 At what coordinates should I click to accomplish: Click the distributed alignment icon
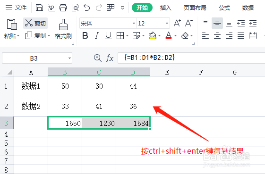[x=253, y=36]
